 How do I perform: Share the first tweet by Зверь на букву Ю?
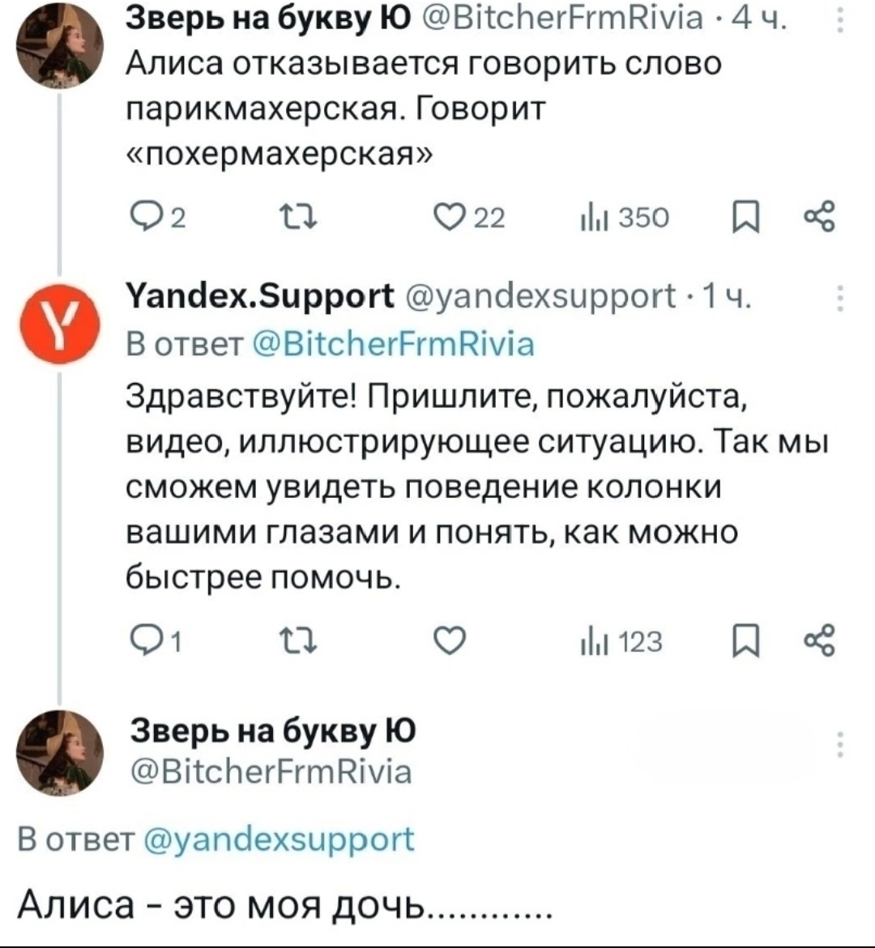click(814, 217)
